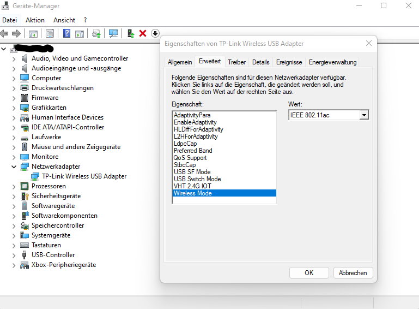Select the USB Switch Mode property
Screen dimensions: 419x309
tap(224, 179)
